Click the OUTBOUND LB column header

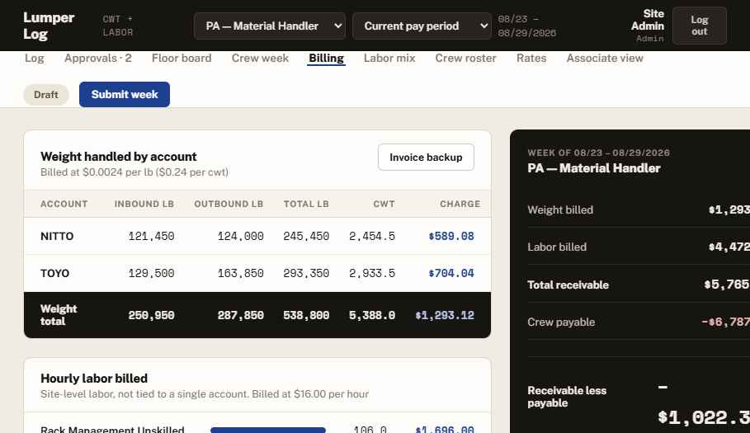(229, 204)
